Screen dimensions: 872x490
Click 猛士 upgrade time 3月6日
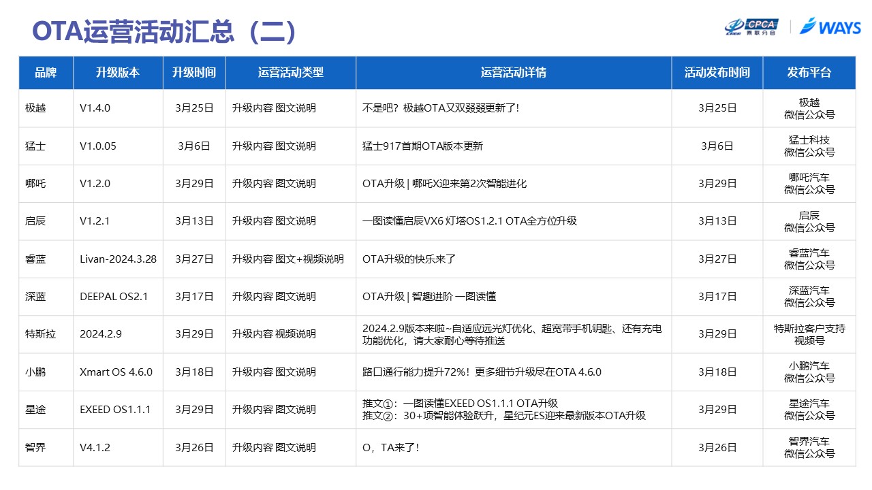pyautogui.click(x=194, y=146)
